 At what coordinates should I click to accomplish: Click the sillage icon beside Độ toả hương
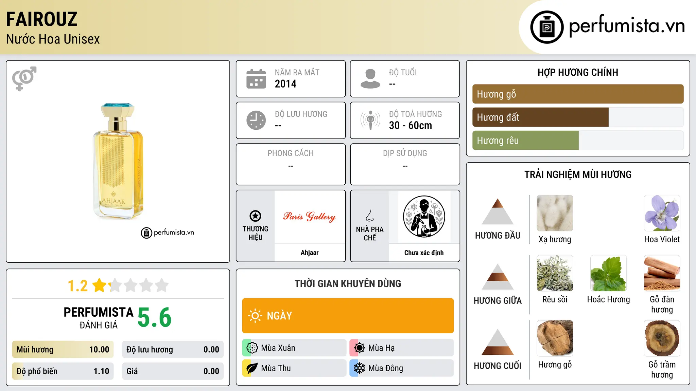[370, 120]
